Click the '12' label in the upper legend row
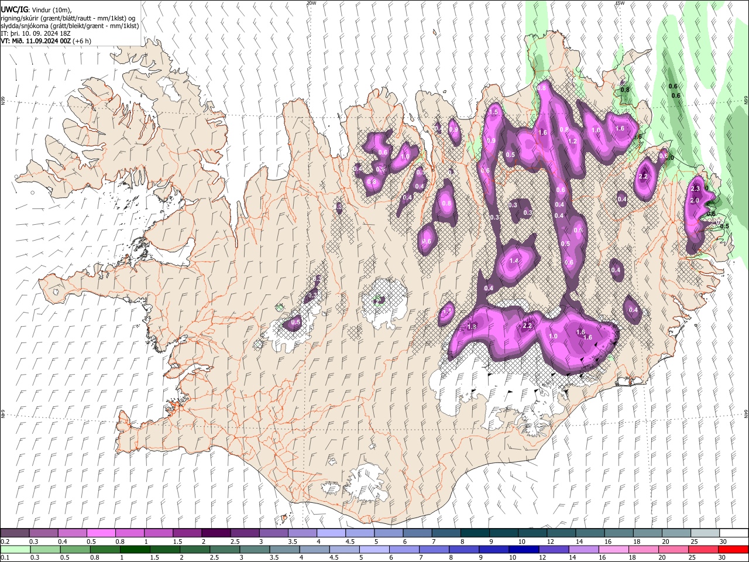 click(x=551, y=542)
